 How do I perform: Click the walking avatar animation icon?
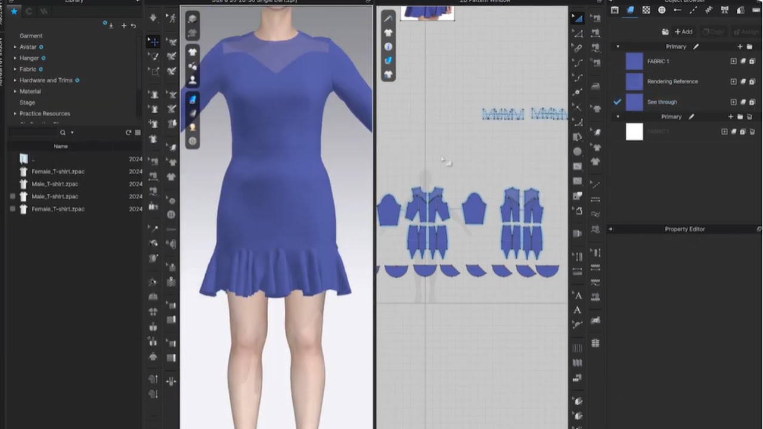172,18
